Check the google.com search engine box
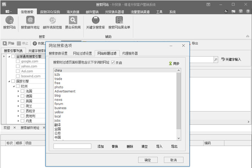The height and width of the screenshot is (168, 252). (x=18, y=61)
